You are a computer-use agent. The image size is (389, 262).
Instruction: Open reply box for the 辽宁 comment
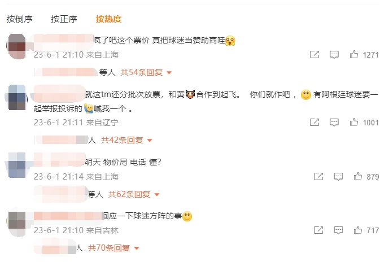click(334, 122)
